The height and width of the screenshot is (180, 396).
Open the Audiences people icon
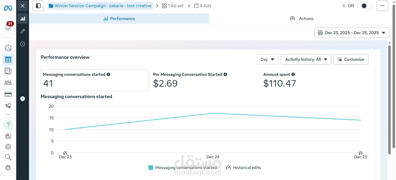point(8,83)
